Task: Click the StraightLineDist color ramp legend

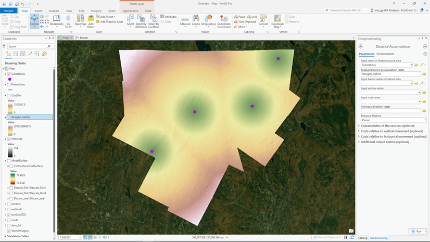Action: tap(10, 130)
